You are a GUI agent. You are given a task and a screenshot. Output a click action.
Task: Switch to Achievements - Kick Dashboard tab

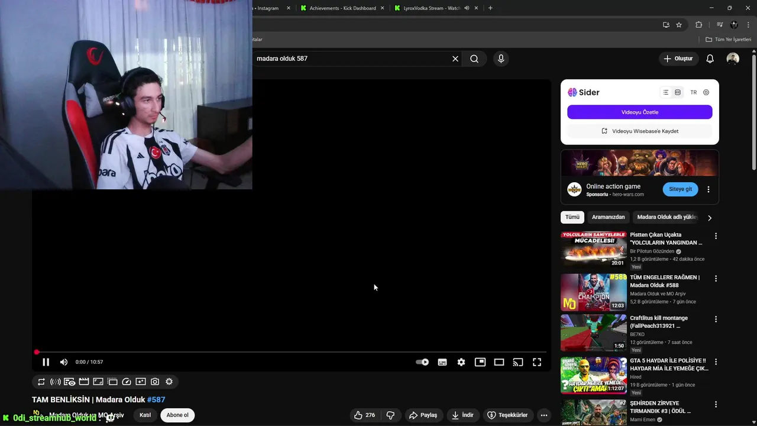[342, 8]
